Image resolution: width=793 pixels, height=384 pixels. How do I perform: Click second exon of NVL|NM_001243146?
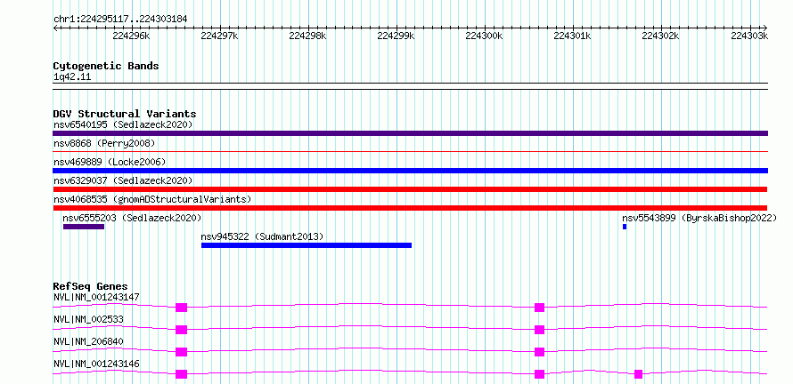click(539, 374)
